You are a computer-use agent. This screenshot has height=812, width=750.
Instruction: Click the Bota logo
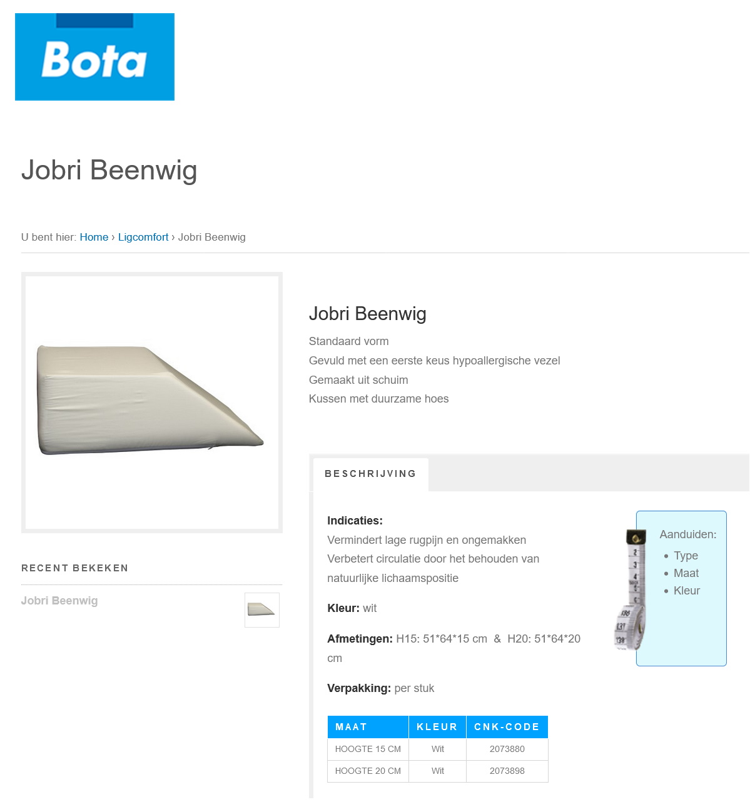94,57
